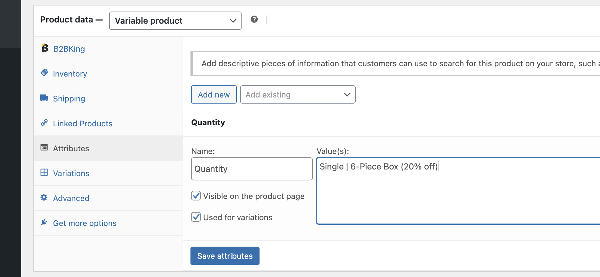Open the Get more options tab

(108, 223)
